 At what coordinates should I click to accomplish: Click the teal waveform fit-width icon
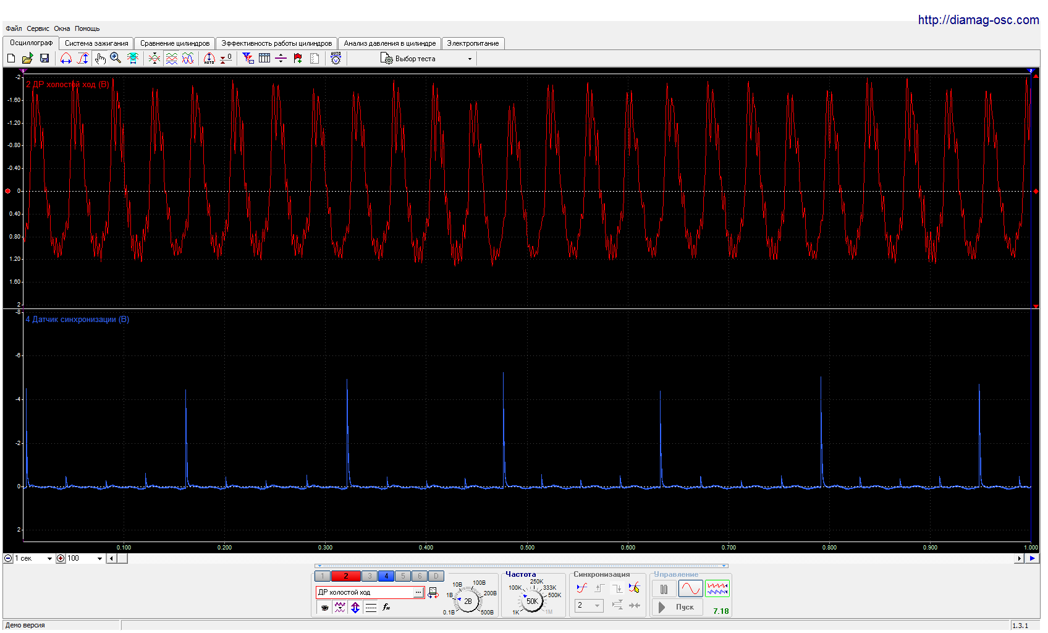132,58
